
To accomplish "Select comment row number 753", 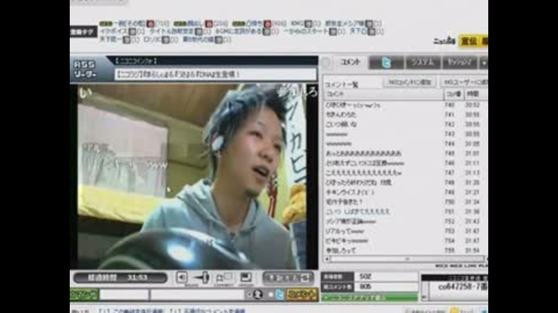I will (x=405, y=231).
